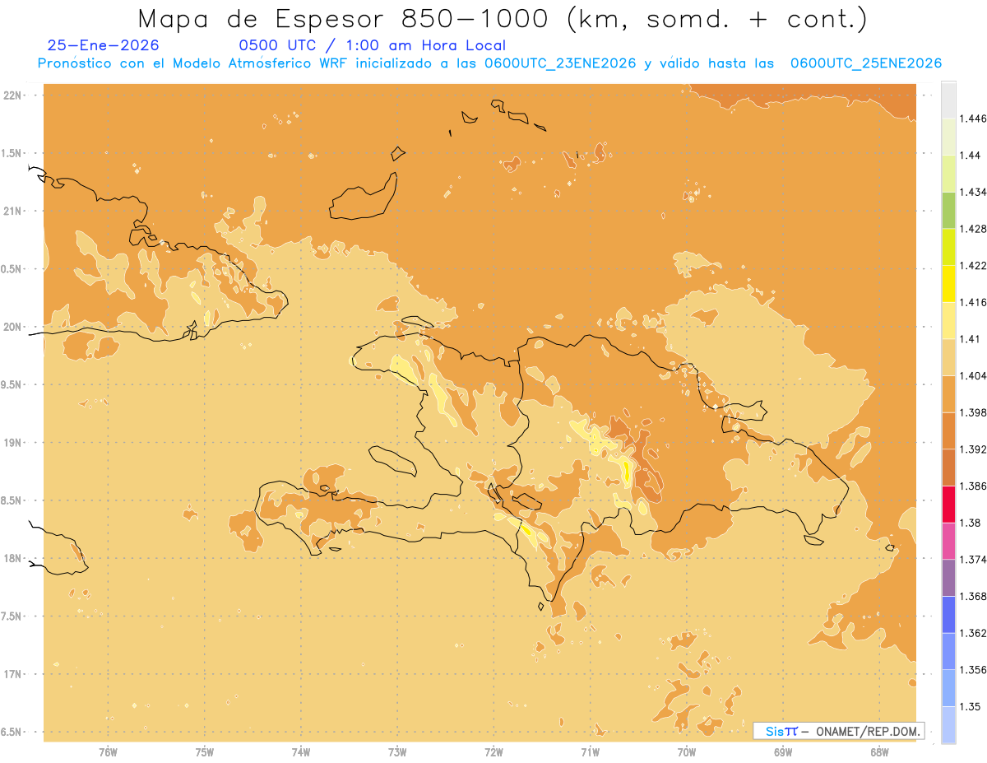Click the legend value '1.374'
Viewport: 987px width, 763px height.
(973, 560)
